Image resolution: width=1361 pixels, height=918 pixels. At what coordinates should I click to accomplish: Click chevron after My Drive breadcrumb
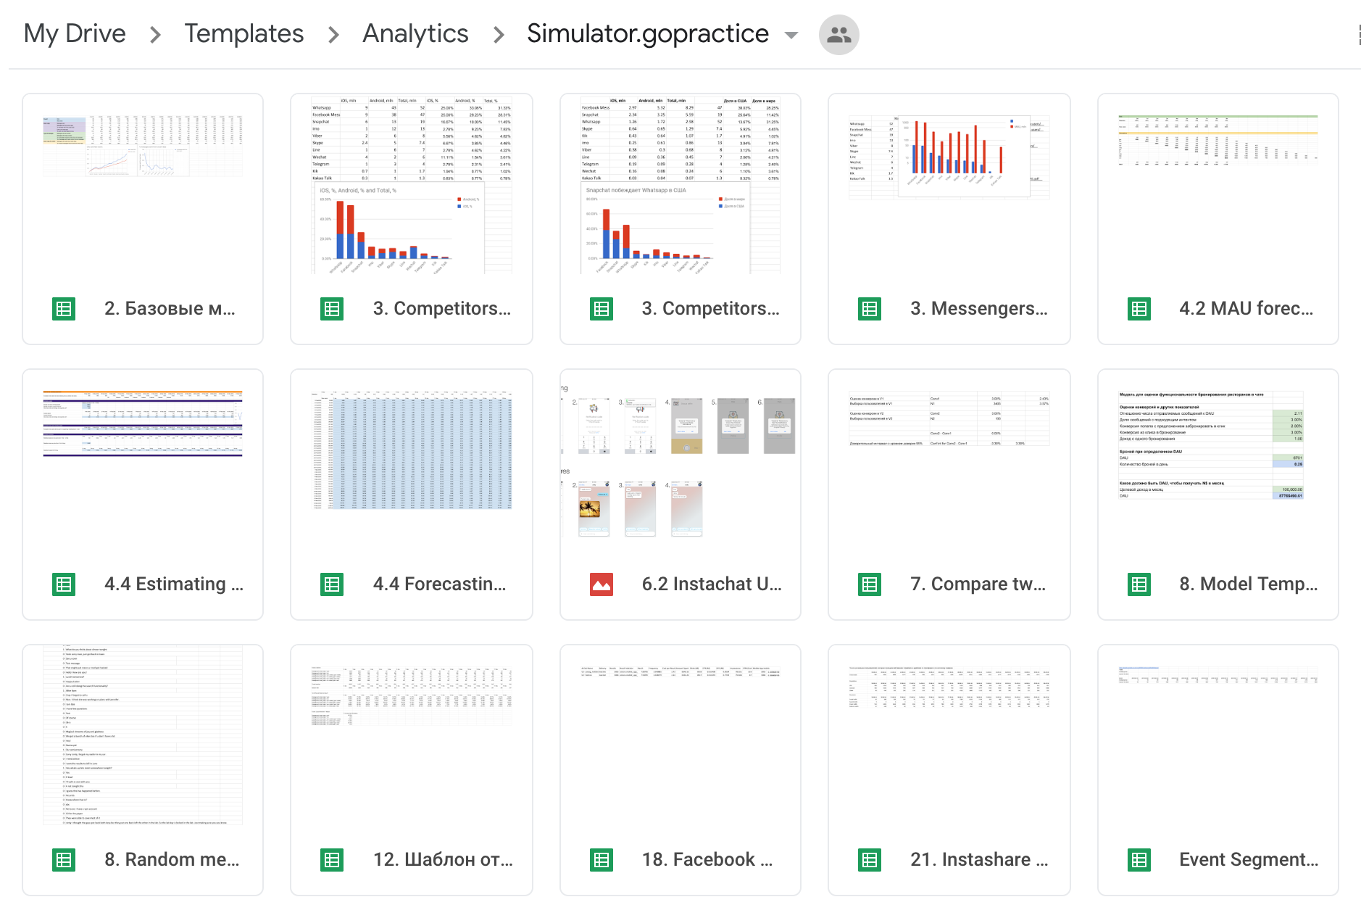pos(155,35)
